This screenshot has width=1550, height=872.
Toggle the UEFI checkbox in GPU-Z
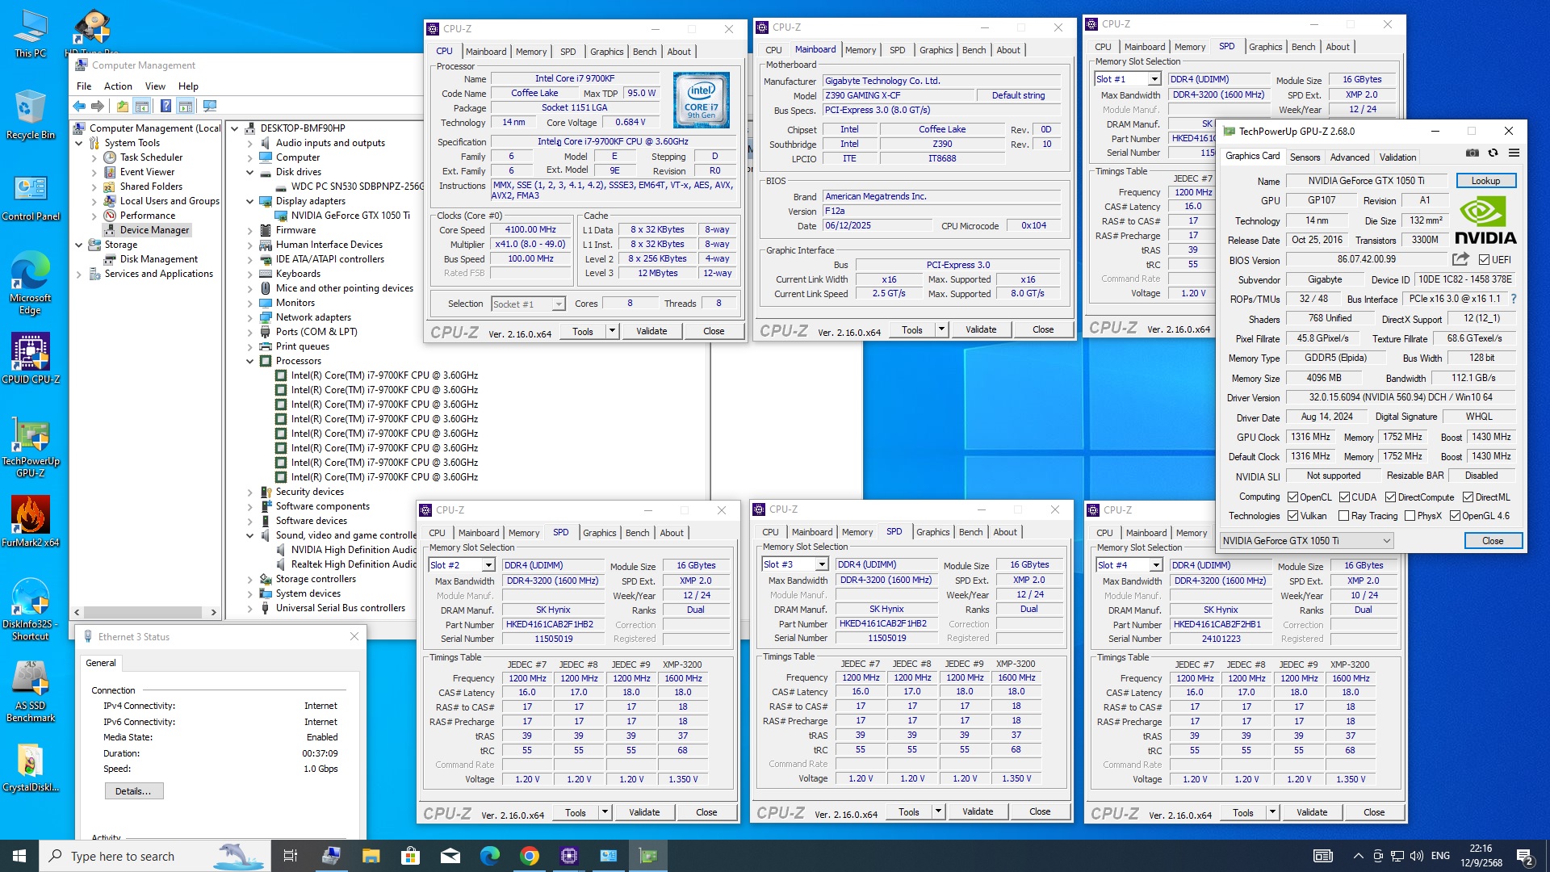pos(1484,260)
